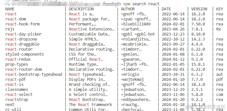Click description 'Simple HTML5…'
Image resolution: width=227 pixels, height=111 pixels.
pos(84,39)
